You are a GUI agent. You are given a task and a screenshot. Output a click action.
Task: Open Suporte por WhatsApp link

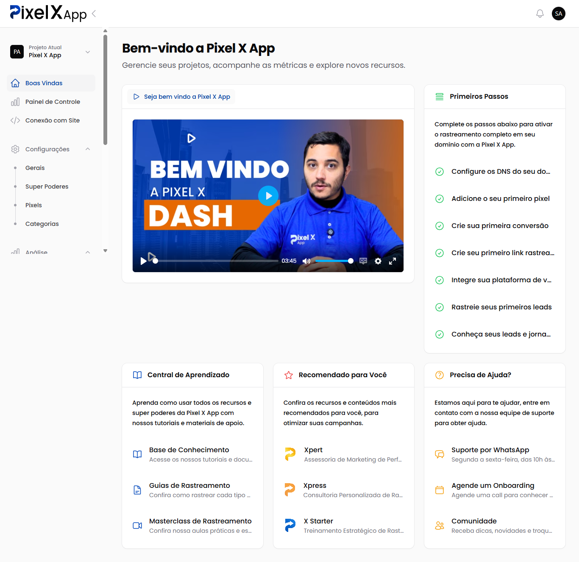(x=495, y=454)
